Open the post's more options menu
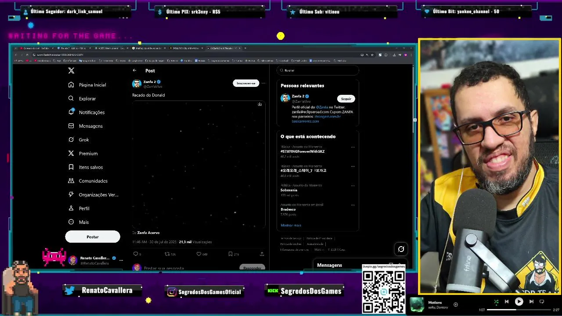 (x=263, y=83)
